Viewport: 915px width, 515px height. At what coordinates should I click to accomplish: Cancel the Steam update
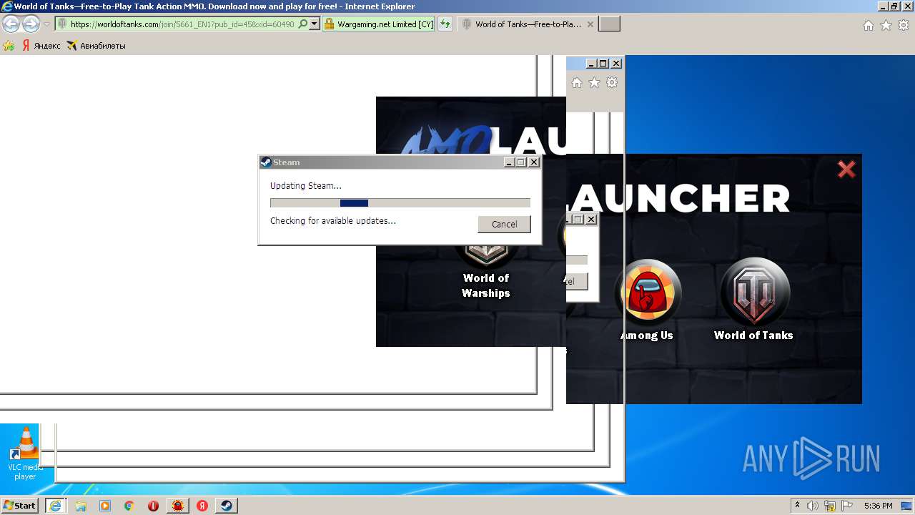coord(504,224)
